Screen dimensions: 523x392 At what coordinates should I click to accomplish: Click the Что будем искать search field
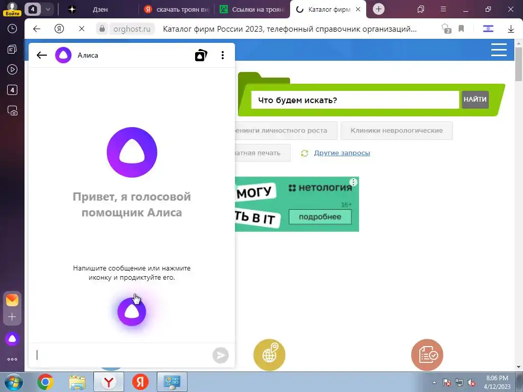[x=355, y=100]
